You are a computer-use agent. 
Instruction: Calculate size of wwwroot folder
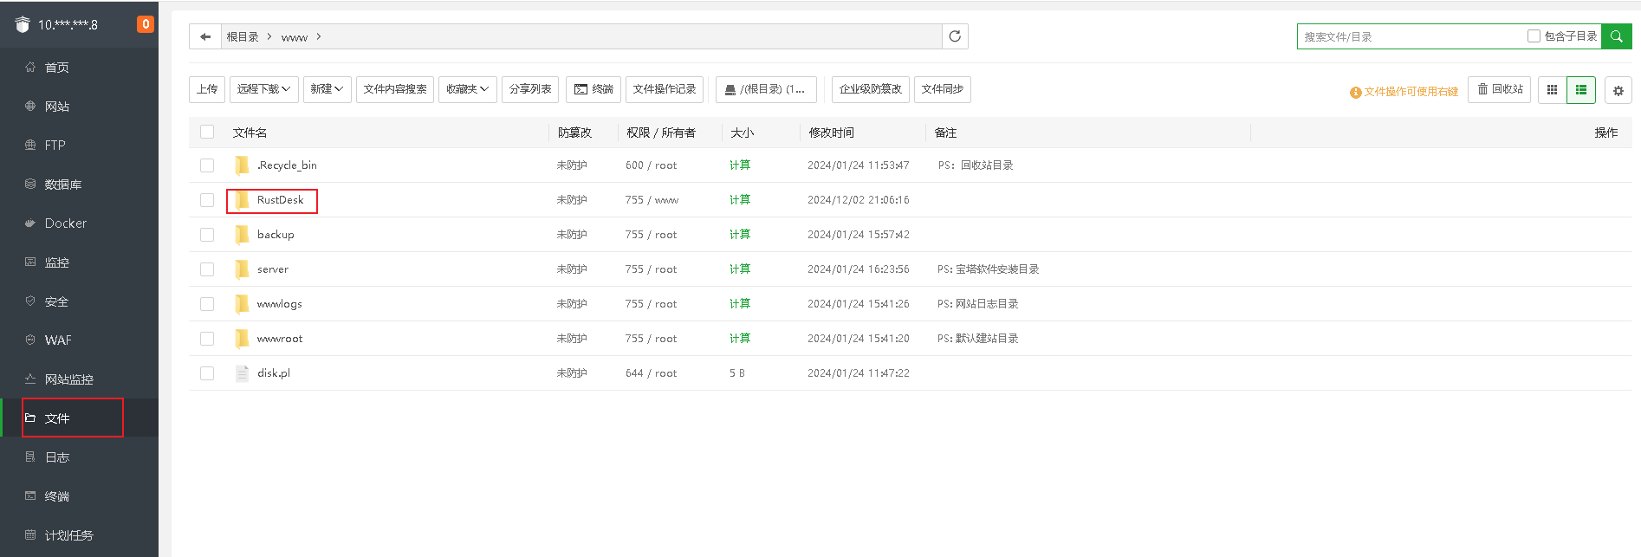pos(739,339)
